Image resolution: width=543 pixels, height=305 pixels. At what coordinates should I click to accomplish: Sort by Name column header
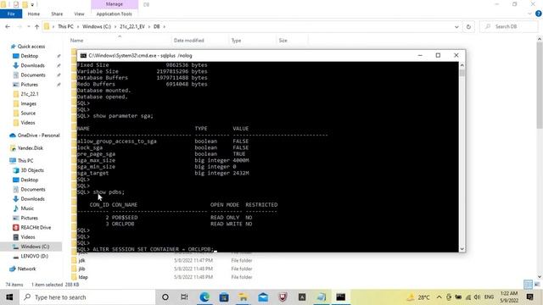[x=77, y=41]
